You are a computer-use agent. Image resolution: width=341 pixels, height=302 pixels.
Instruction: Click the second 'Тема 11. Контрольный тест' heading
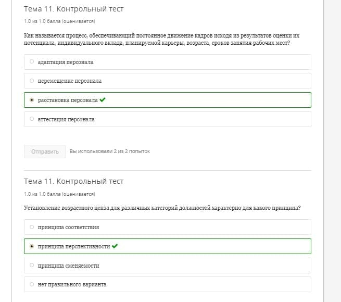point(74,181)
